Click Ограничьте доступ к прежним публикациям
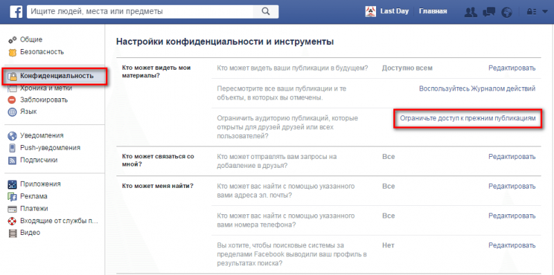The width and height of the screenshot is (554, 275). tap(468, 118)
